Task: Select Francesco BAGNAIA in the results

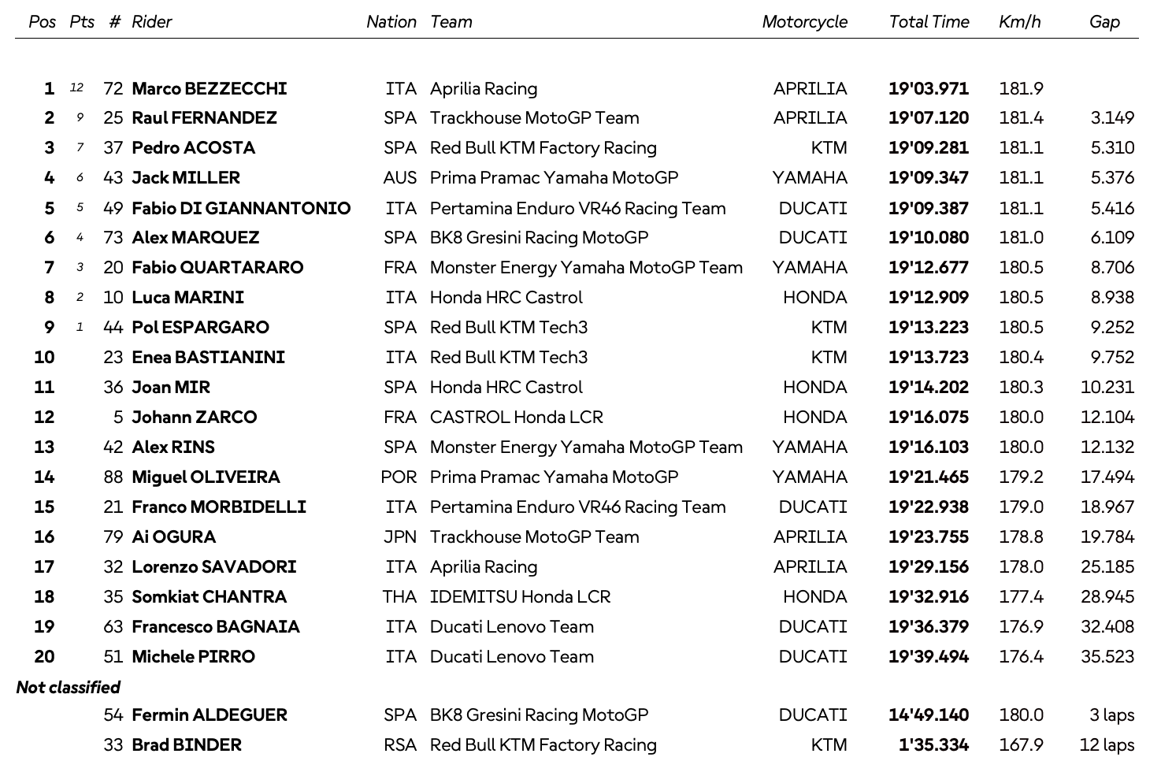Action: point(215,627)
